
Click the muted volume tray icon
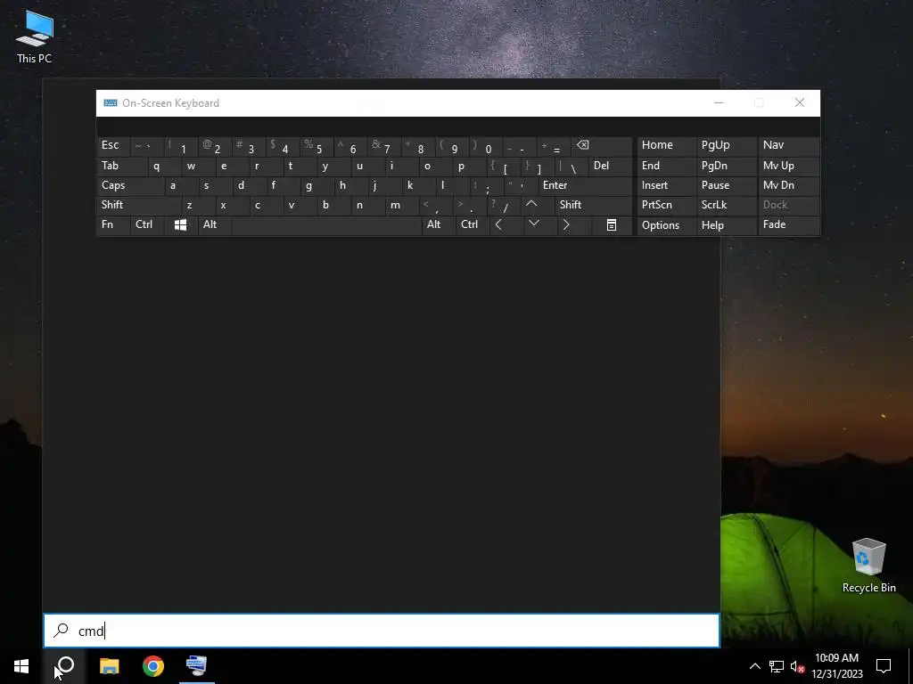(x=797, y=666)
